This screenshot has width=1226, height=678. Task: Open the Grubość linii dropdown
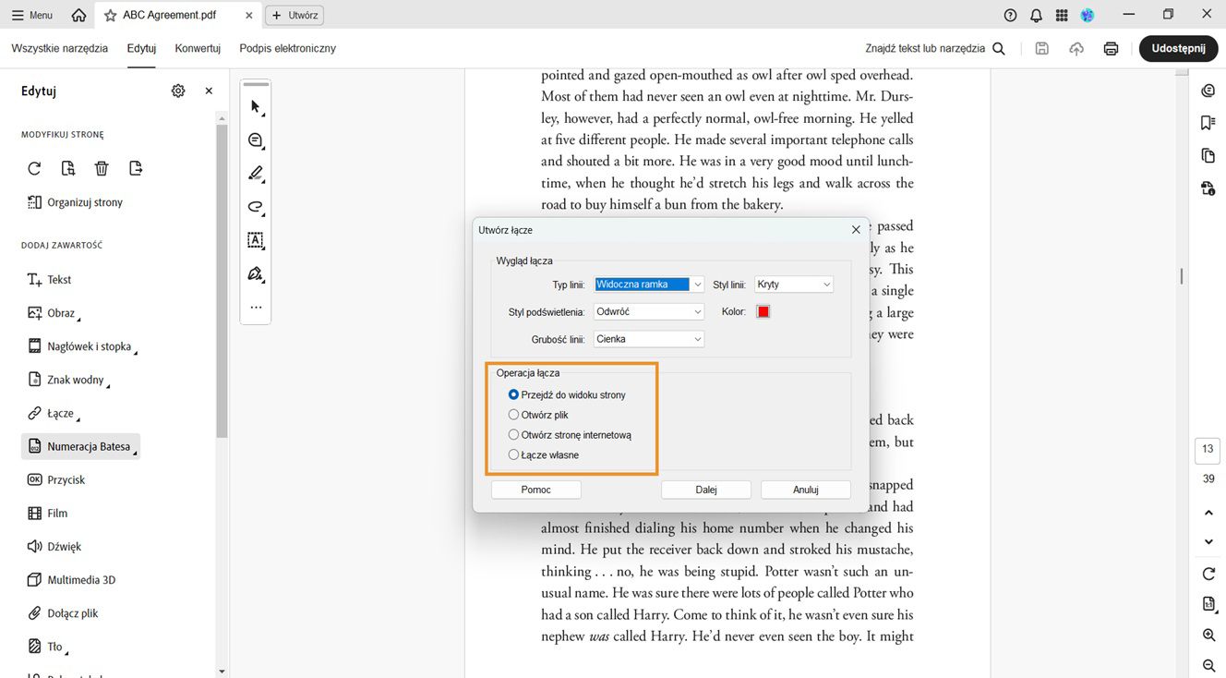click(649, 339)
